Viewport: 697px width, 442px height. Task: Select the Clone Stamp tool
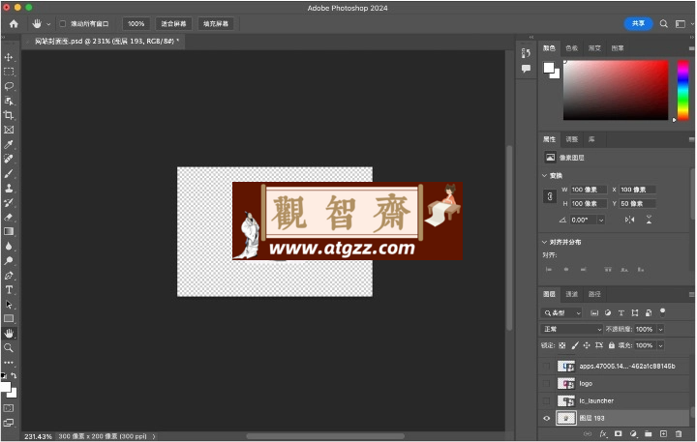tap(9, 188)
